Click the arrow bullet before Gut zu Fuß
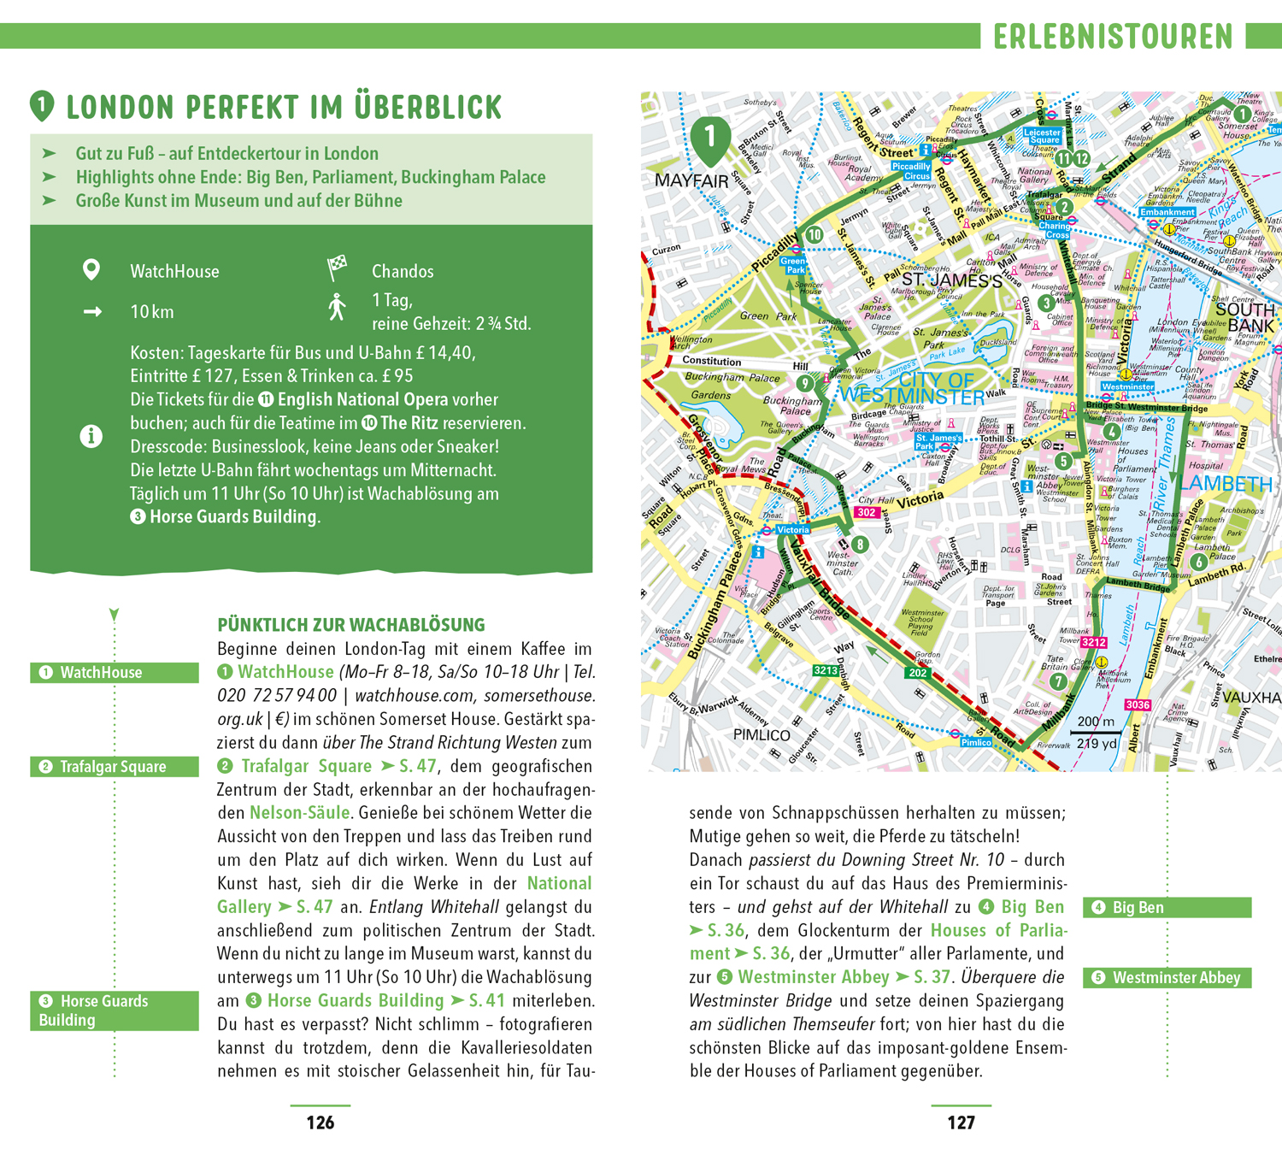 pos(50,154)
